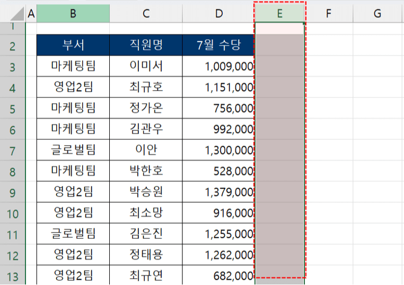The height and width of the screenshot is (285, 404).
Task: Select the cell with value 1,300,000
Action: point(218,150)
